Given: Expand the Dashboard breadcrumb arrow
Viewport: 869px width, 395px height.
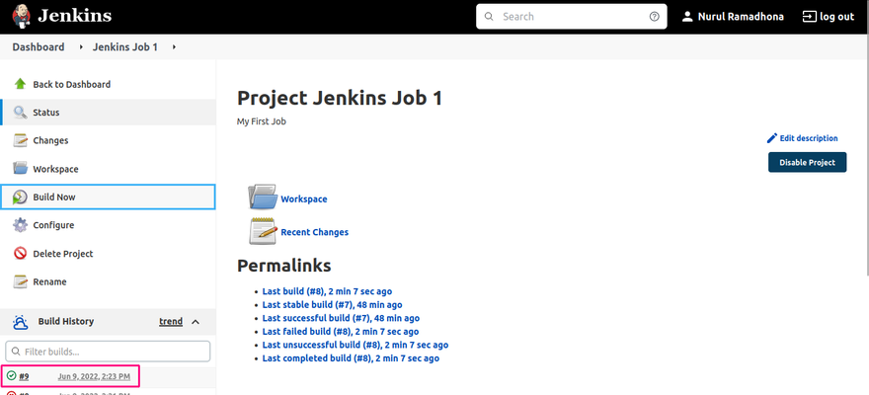Looking at the screenshot, I should point(81,47).
